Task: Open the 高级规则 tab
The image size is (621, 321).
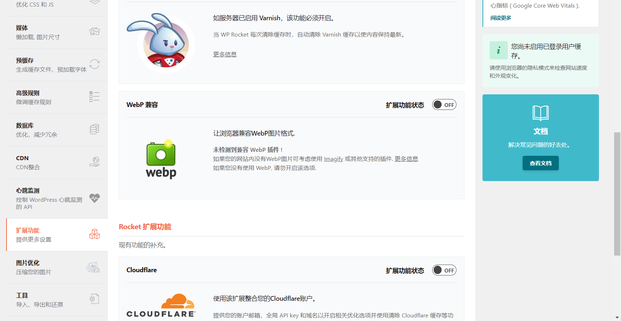Action: pyautogui.click(x=57, y=98)
